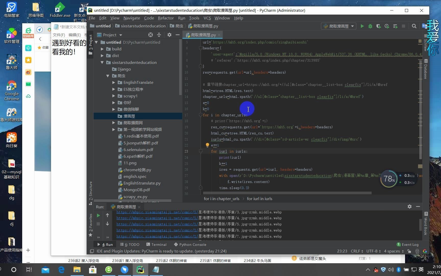Screen dimensions: 441x276
Task: Click the Down Stack Trace arrow in Run panel
Action: point(107,224)
